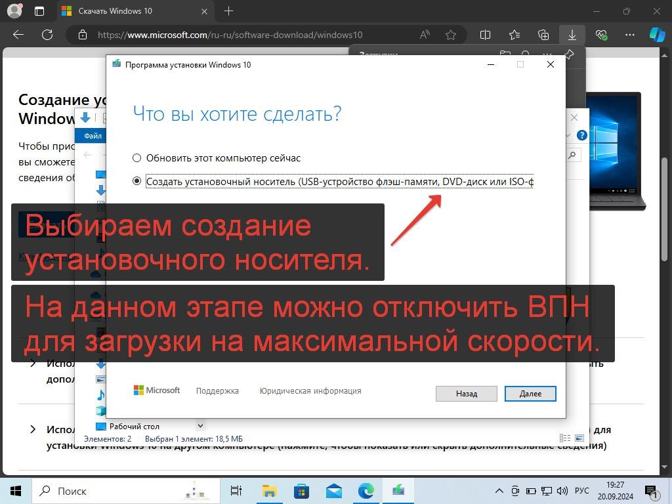The width and height of the screenshot is (672, 504).
Task: Switch to Edge via taskbar icon
Action: point(366,491)
